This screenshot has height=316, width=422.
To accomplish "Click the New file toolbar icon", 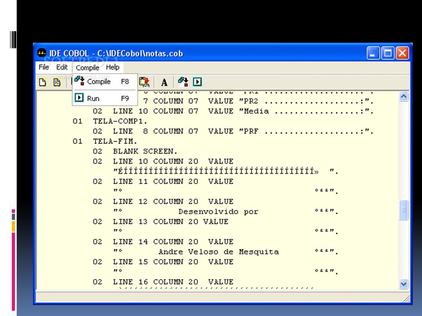I will (x=43, y=82).
